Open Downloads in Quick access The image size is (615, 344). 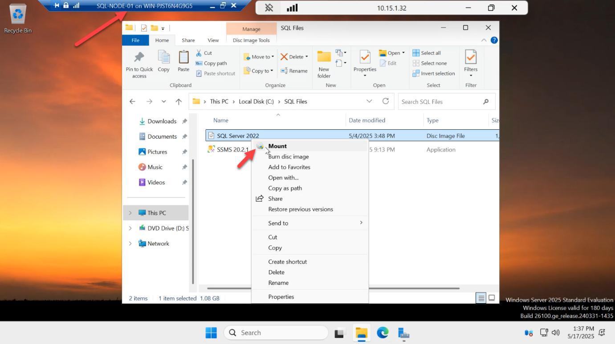tap(162, 121)
